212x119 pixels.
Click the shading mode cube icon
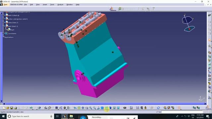(110, 108)
